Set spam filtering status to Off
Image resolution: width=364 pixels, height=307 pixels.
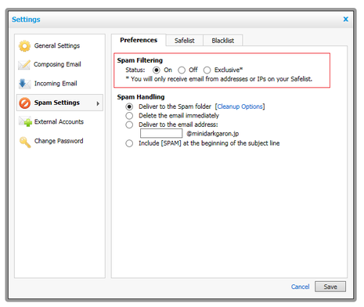pos(182,70)
